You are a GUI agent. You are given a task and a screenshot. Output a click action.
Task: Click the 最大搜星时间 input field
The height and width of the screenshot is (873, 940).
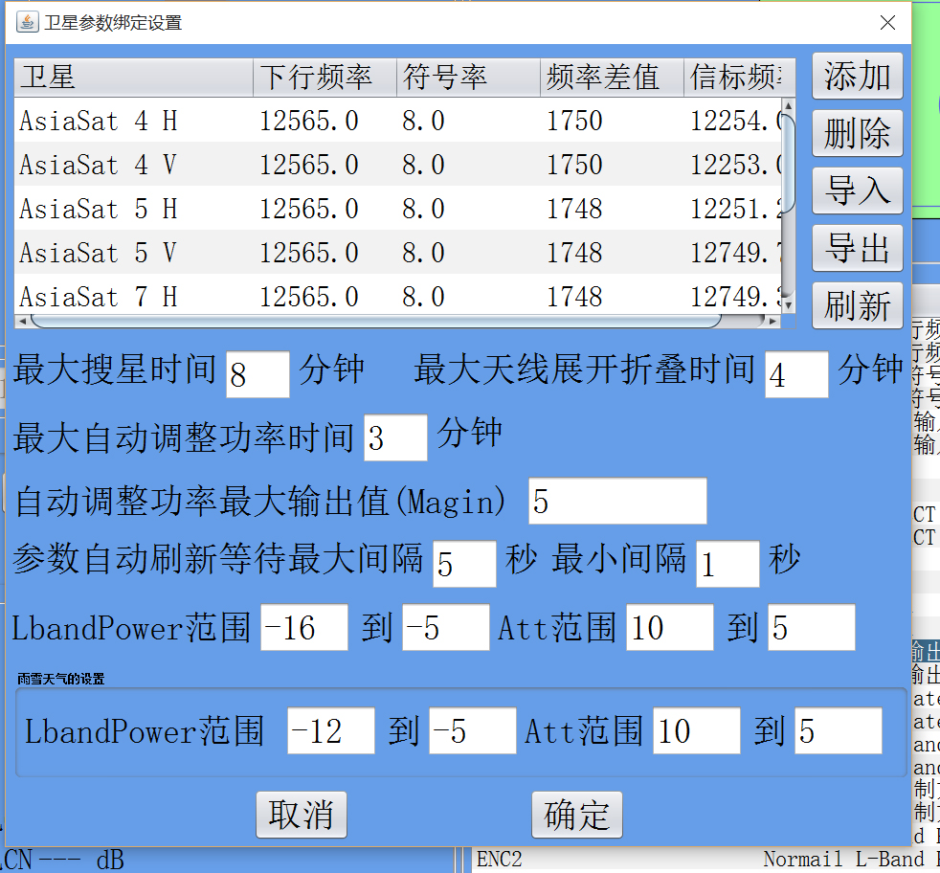tap(257, 374)
